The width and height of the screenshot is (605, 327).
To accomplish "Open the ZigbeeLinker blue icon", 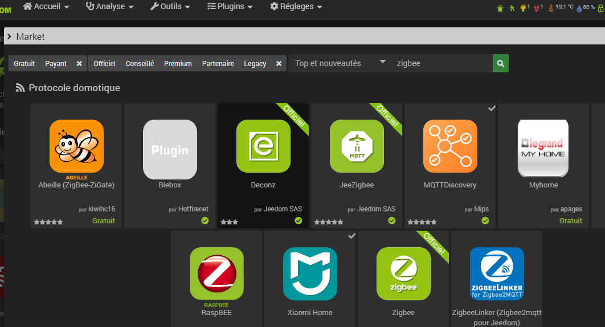I will click(x=497, y=273).
